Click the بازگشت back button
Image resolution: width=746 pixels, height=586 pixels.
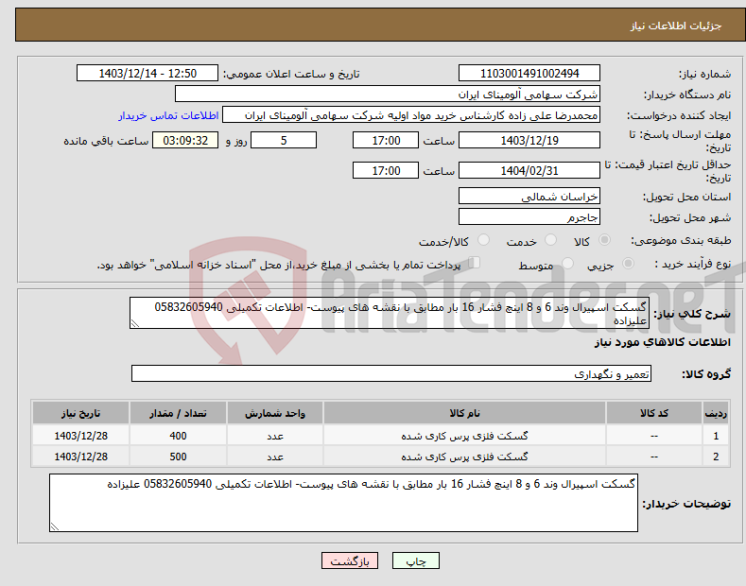pos(350,560)
